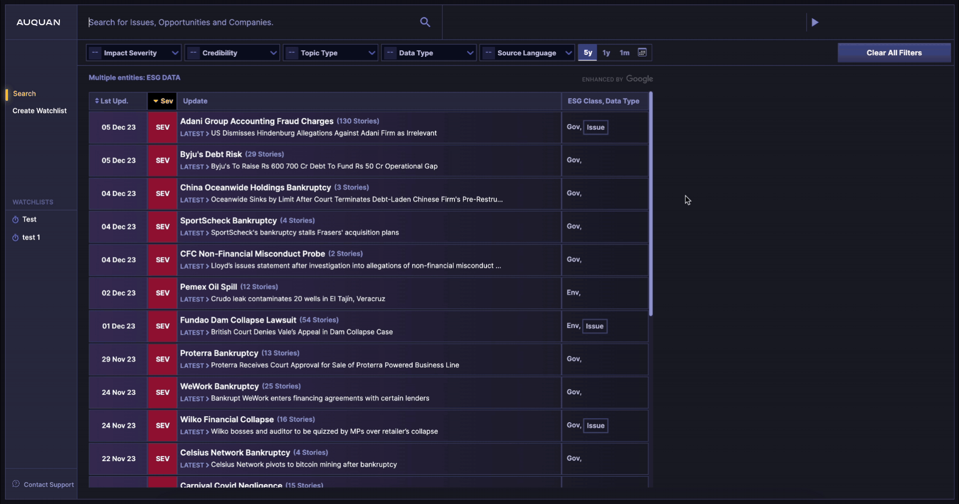Image resolution: width=959 pixels, height=504 pixels.
Task: Click Env, class in Pemex row
Action: tap(573, 292)
